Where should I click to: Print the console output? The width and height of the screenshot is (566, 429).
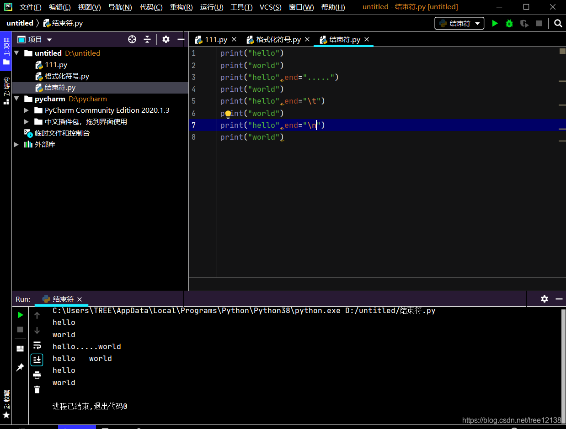pyautogui.click(x=37, y=375)
